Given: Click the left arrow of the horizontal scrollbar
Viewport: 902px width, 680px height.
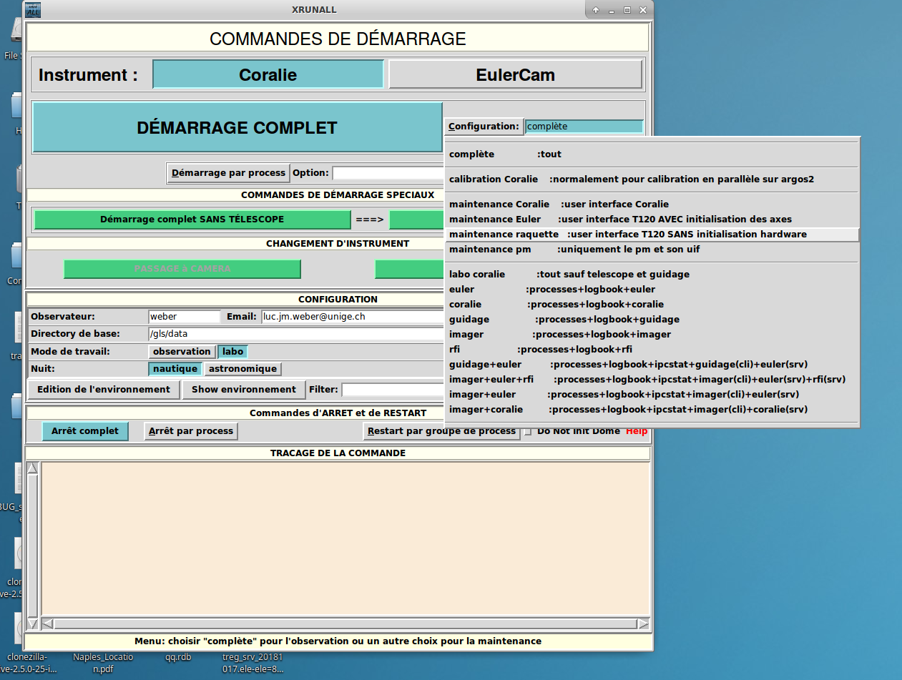Looking at the screenshot, I should [48, 624].
